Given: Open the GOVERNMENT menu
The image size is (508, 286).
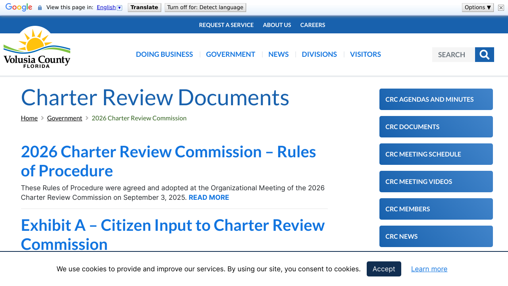Looking at the screenshot, I should pos(231,54).
